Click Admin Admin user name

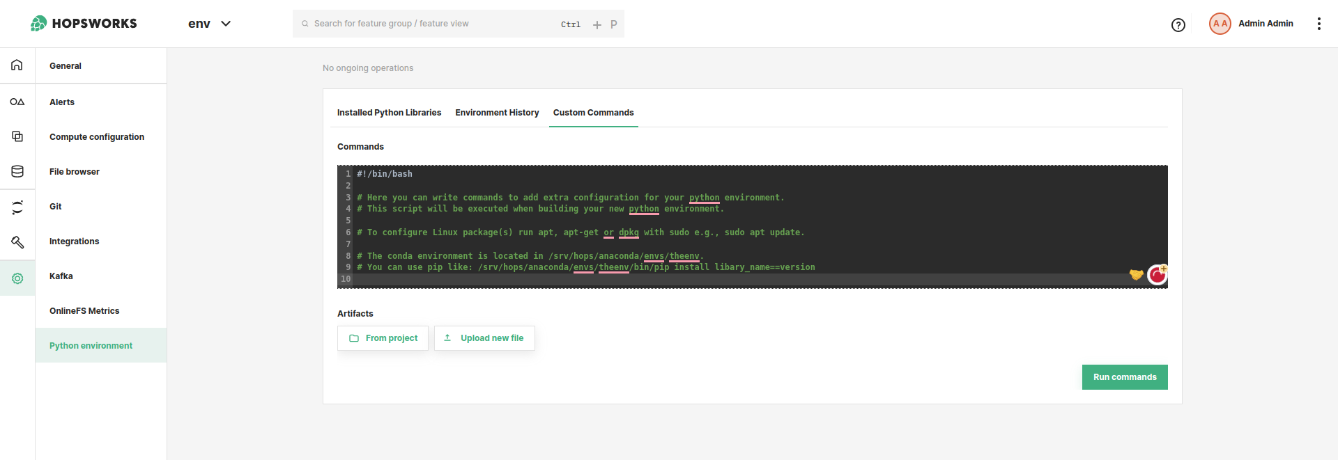tap(1266, 24)
